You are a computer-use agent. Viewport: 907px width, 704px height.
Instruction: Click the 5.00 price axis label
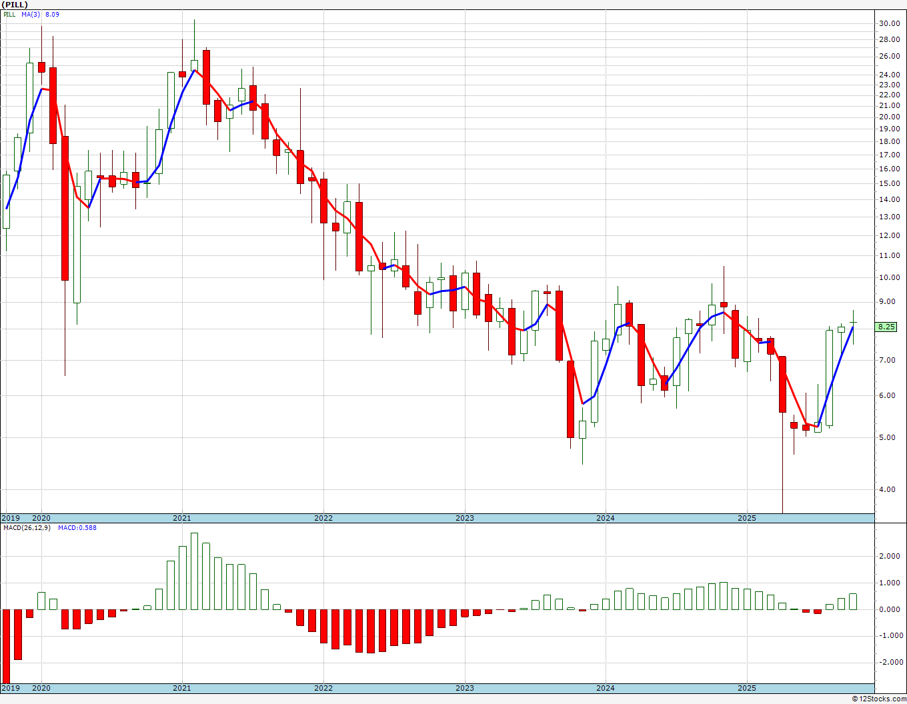(x=887, y=438)
